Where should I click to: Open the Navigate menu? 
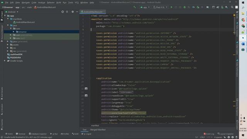point(25,3)
